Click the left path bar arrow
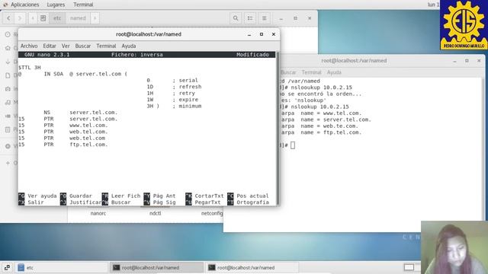The height and width of the screenshot is (274, 488). pyautogui.click(x=33, y=18)
